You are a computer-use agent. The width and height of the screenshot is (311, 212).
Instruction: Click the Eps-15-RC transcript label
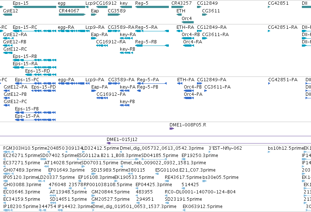(25, 27)
